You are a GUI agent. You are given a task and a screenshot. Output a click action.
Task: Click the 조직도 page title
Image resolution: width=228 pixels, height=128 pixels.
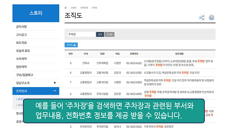(73, 16)
